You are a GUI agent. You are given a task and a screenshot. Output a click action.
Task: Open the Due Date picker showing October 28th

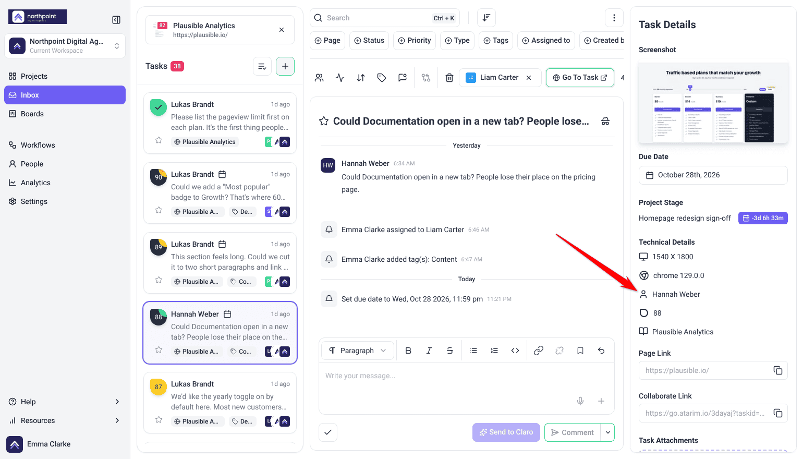tap(713, 175)
